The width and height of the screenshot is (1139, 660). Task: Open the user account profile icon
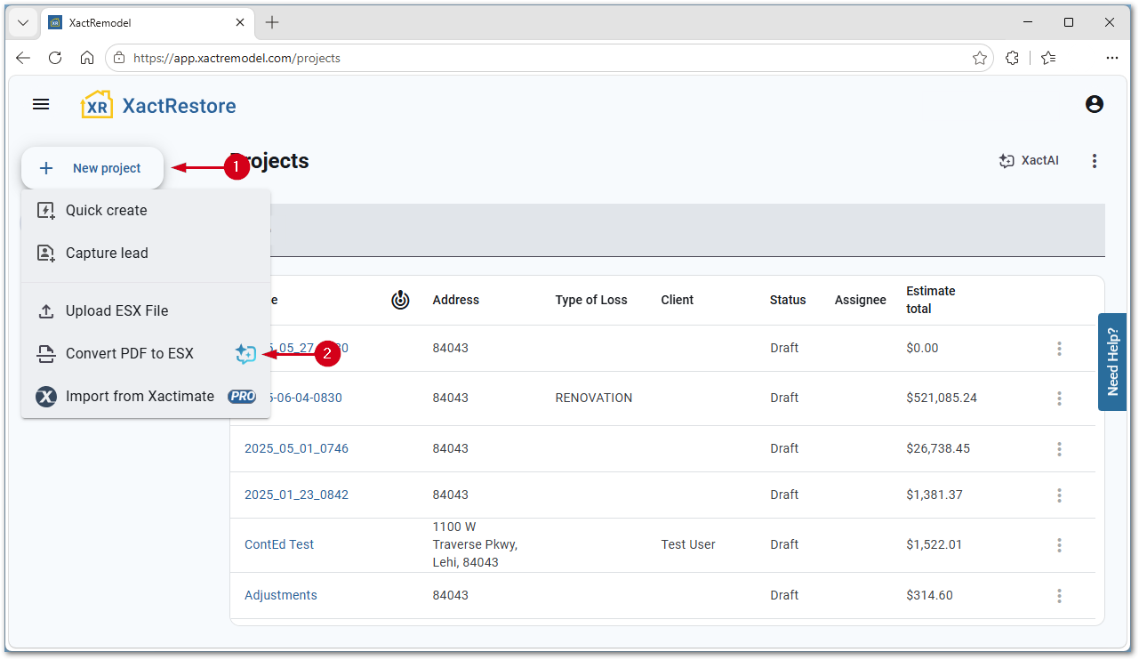click(x=1095, y=105)
